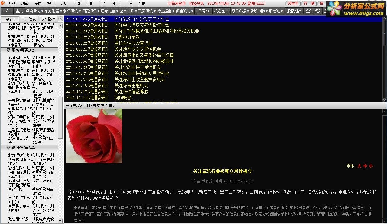Viewport: 387px width, 224px height.
Task: Open the 报价 menu
Action: pyautogui.click(x=51, y=4)
